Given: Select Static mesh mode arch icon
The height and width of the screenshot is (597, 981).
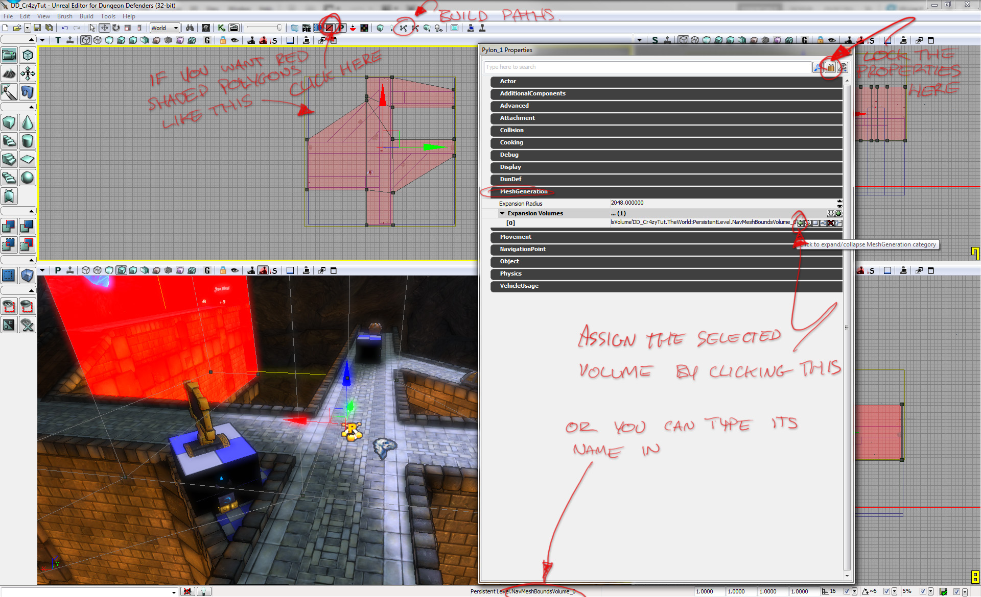Looking at the screenshot, I should [x=28, y=92].
